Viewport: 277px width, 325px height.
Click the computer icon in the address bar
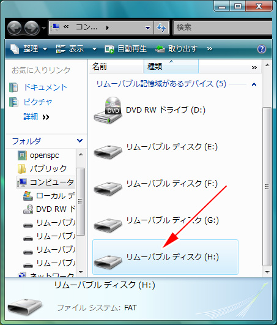click(55, 27)
